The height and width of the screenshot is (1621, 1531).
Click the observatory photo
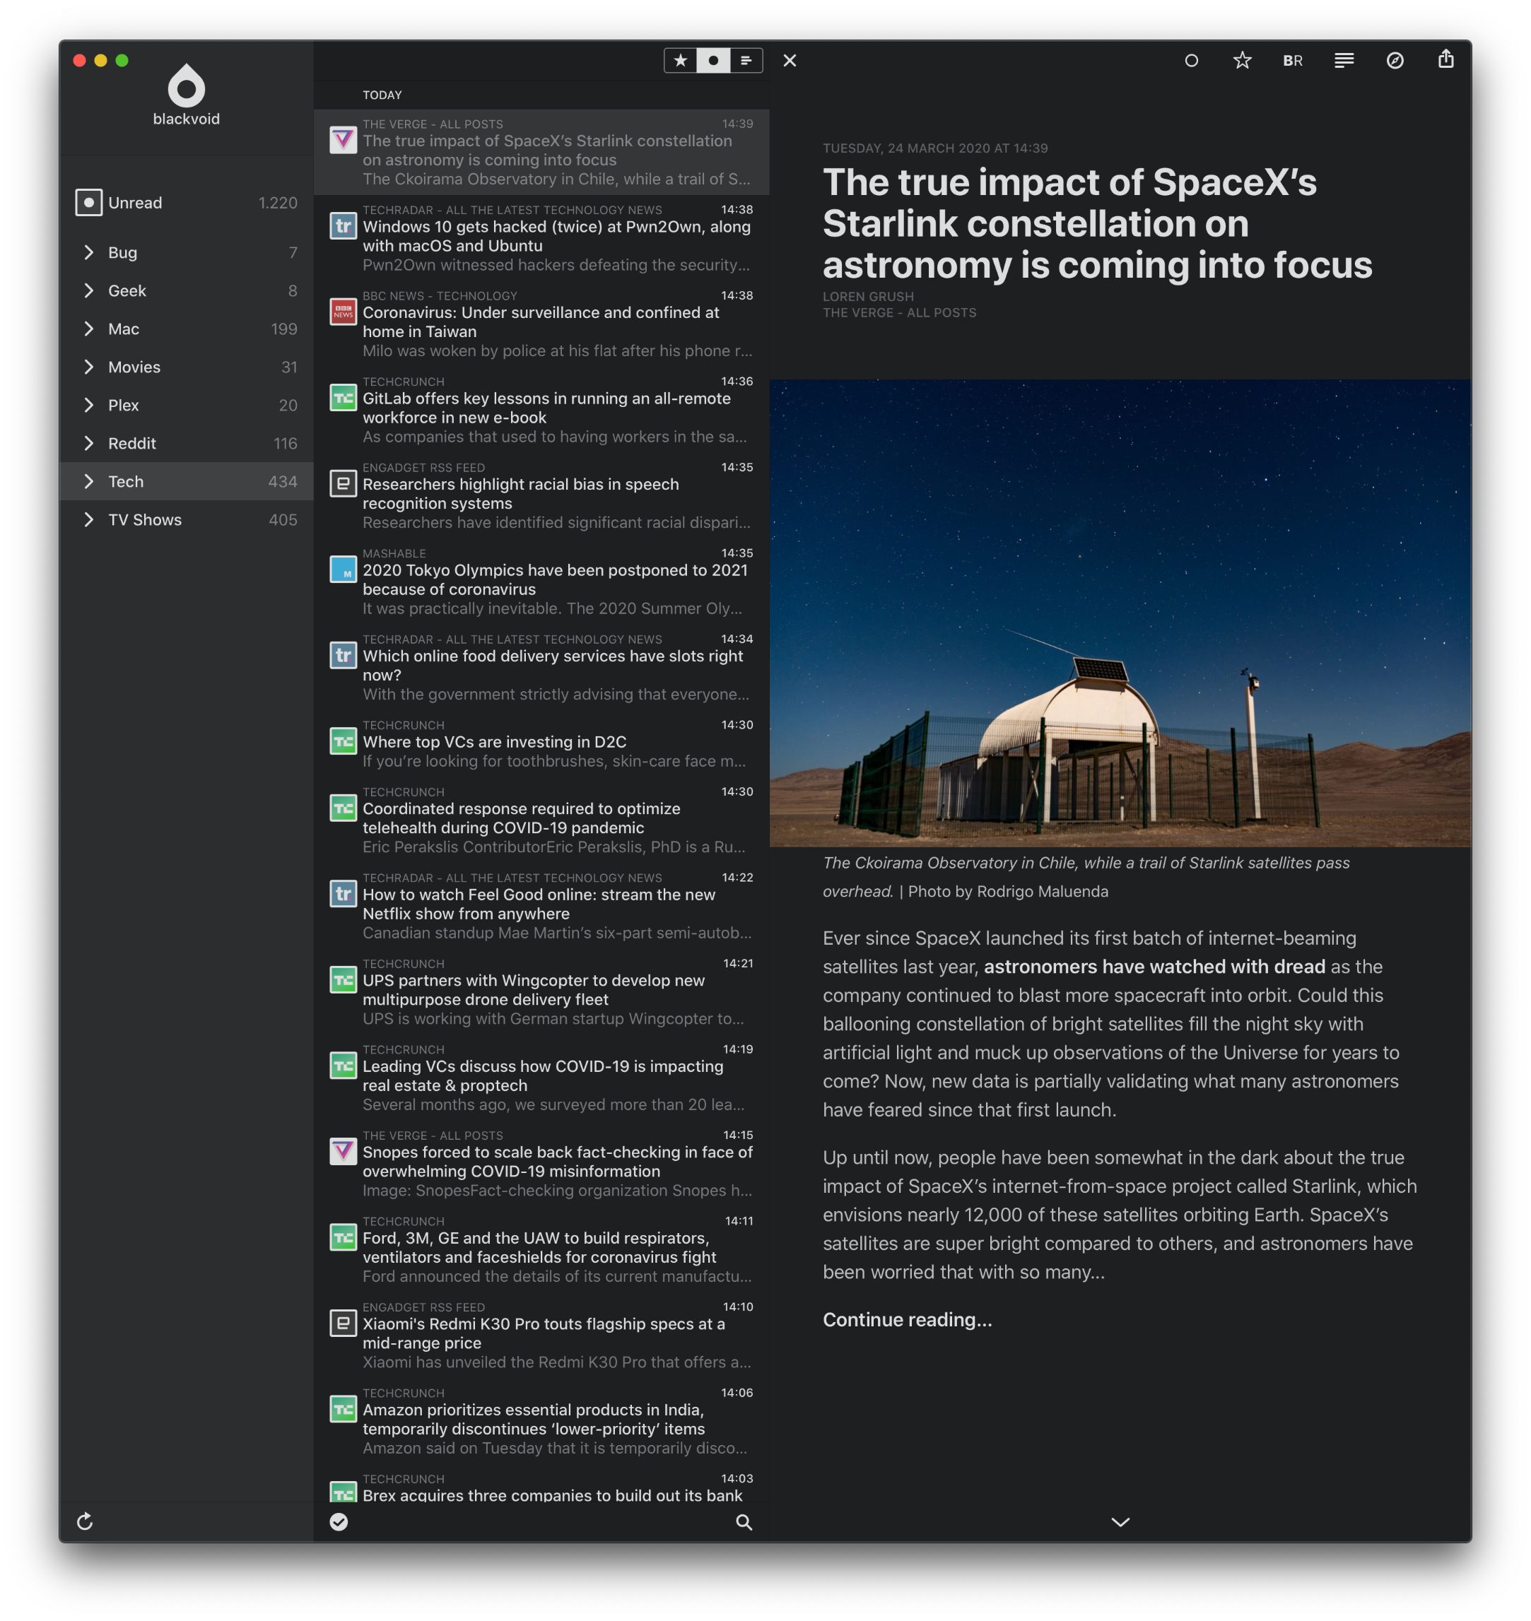coord(1120,613)
